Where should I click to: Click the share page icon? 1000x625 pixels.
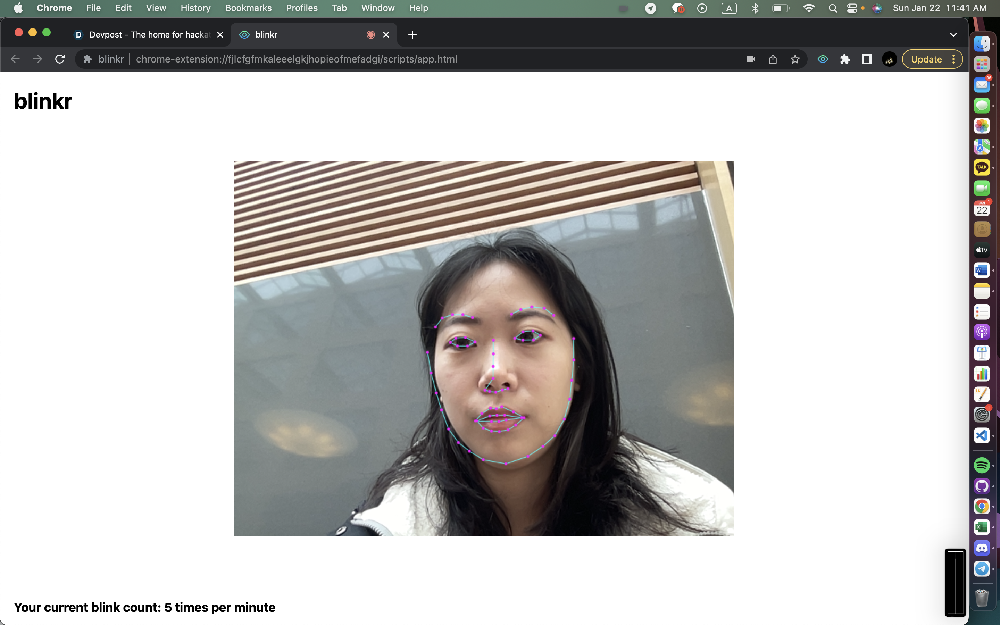(x=773, y=59)
